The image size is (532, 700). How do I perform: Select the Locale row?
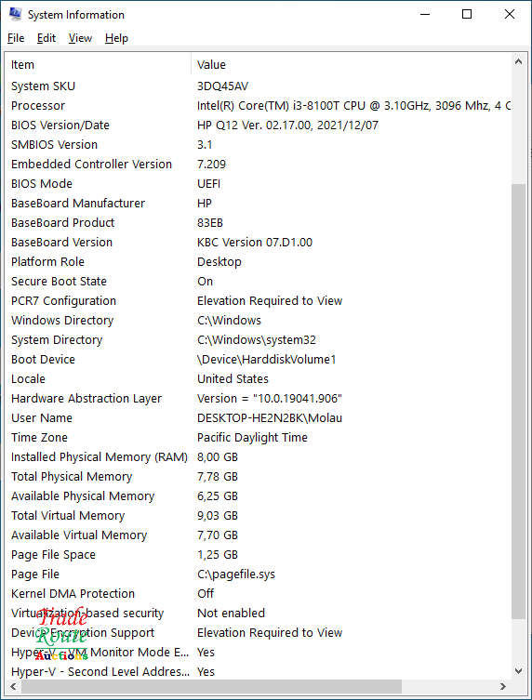coord(259,379)
